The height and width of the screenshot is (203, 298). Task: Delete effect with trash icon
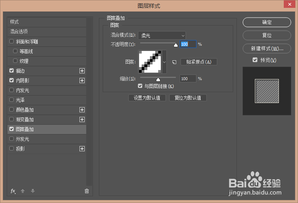[87, 191]
